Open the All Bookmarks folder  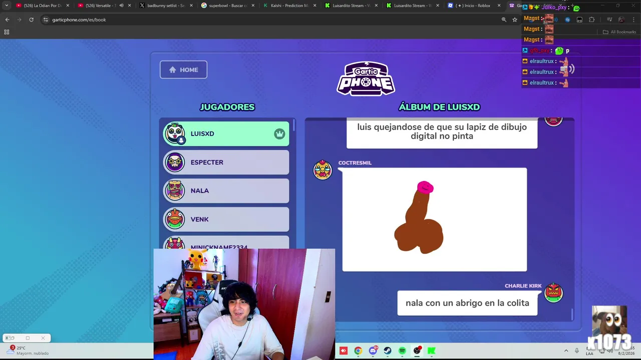[x=619, y=32]
